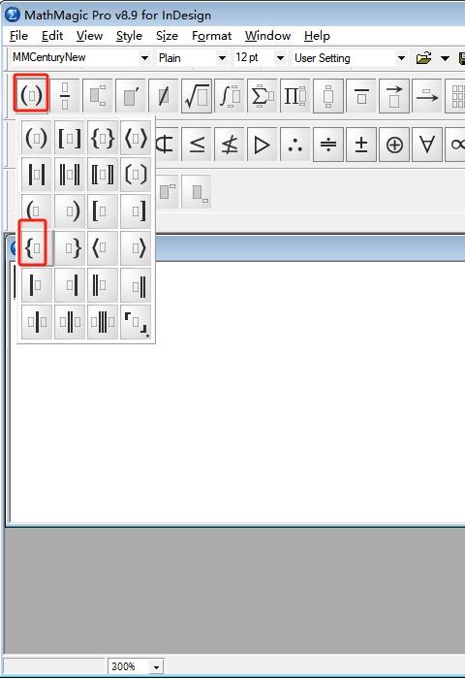Open the Edit menu
The image size is (465, 679).
tap(52, 36)
